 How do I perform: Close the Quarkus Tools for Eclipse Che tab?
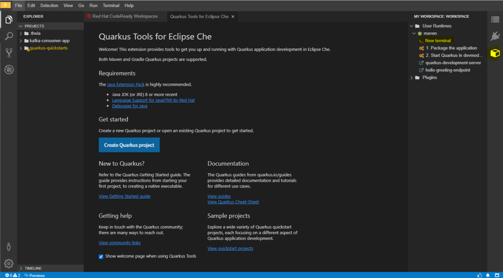pyautogui.click(x=233, y=16)
